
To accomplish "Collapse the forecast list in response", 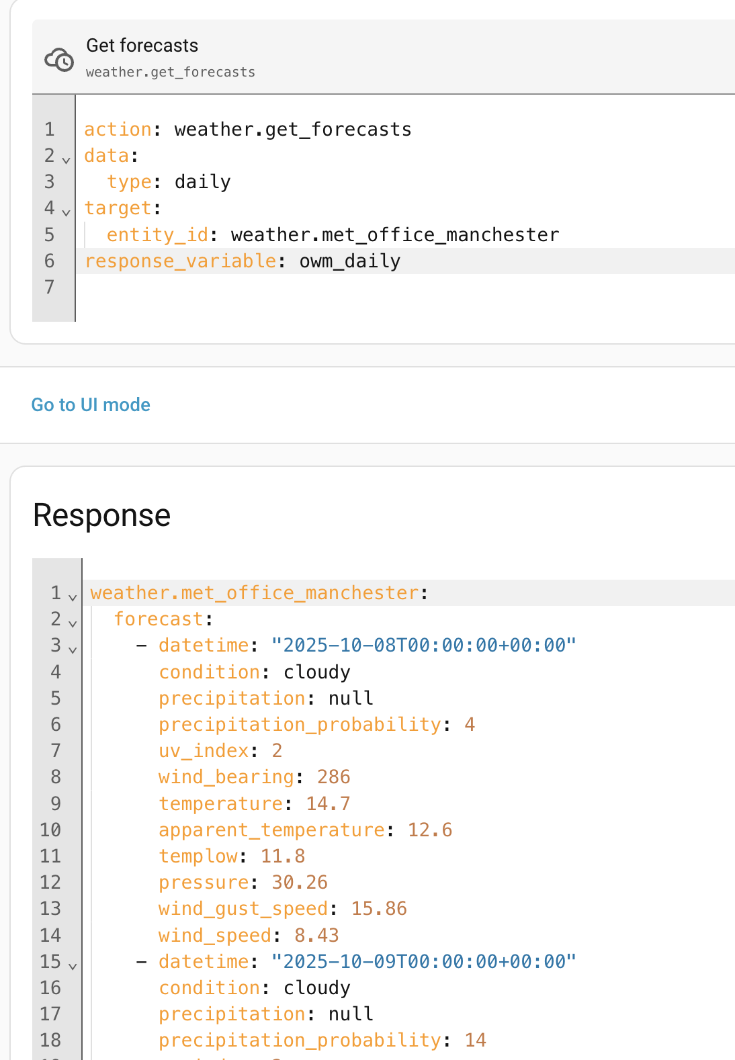I will coord(73,623).
